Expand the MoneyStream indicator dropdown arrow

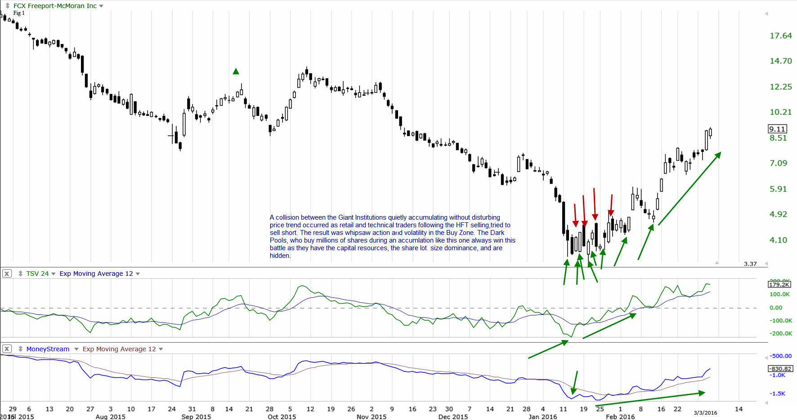coord(76,349)
